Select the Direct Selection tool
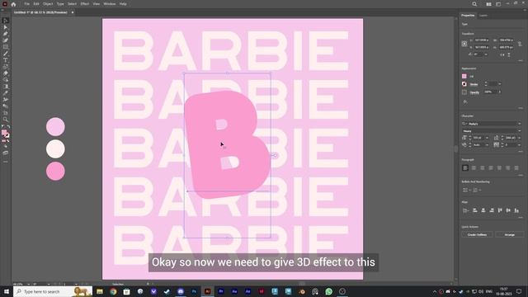This screenshot has height=297, width=528. pos(6,27)
